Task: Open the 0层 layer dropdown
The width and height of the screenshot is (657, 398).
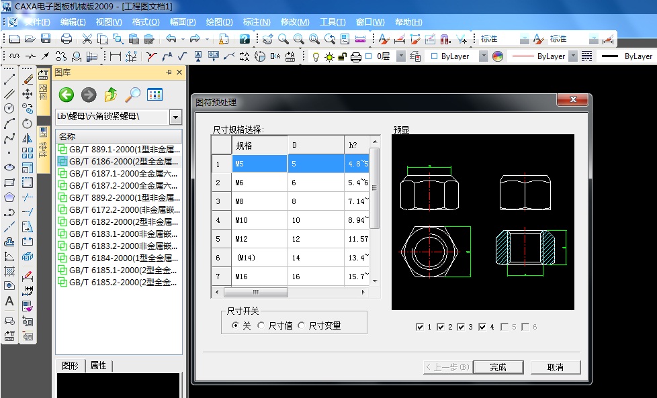Action: pos(401,56)
